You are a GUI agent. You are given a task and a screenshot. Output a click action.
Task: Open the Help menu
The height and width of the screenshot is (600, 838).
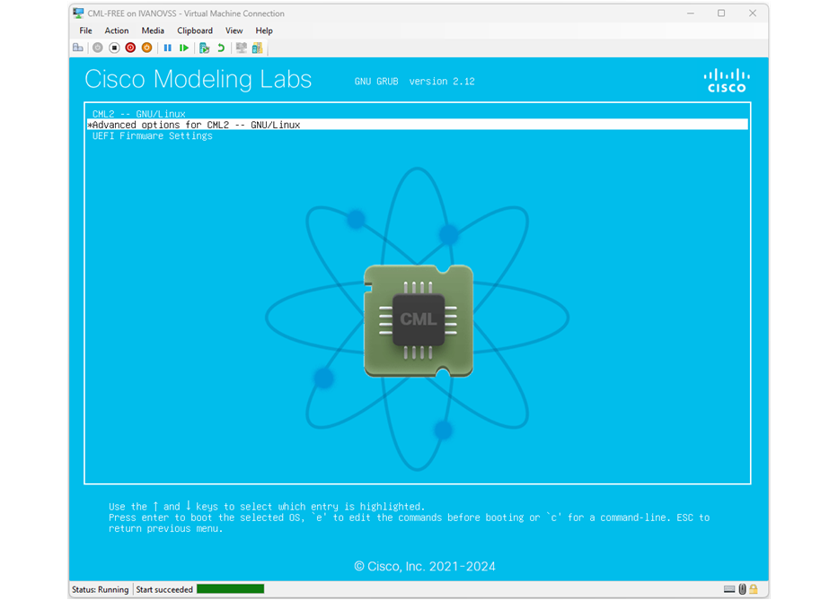pos(264,31)
